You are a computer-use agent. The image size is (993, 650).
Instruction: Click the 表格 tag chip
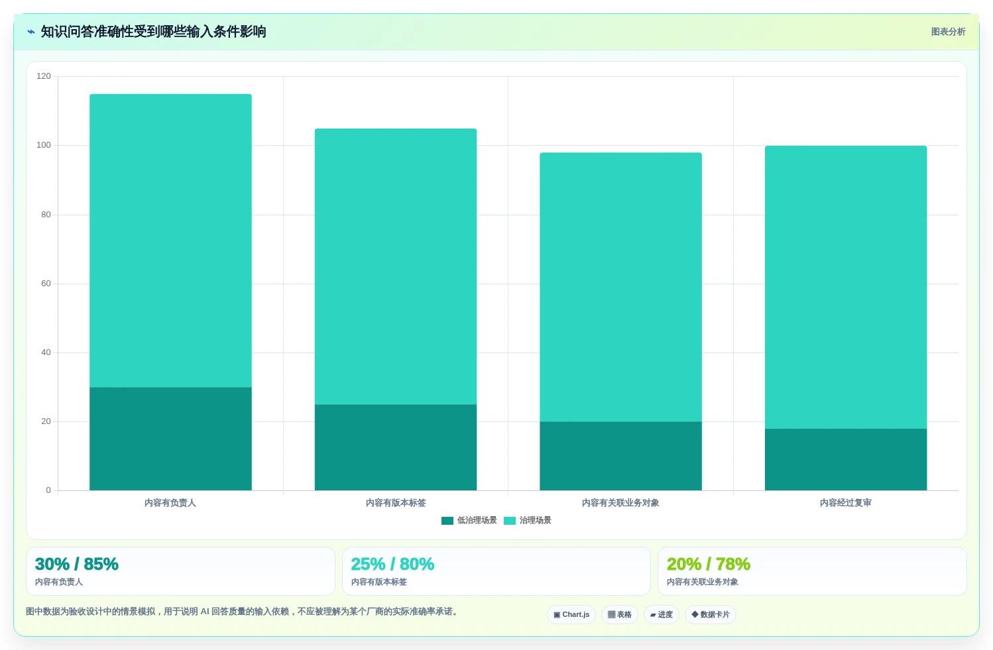(620, 615)
